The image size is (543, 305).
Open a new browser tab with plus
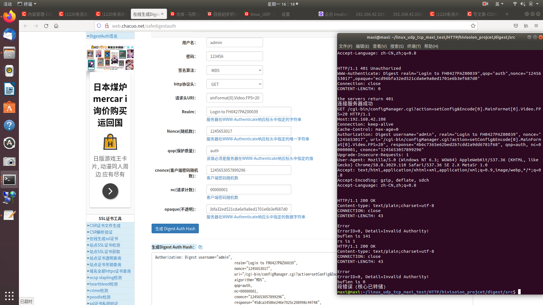(x=507, y=14)
